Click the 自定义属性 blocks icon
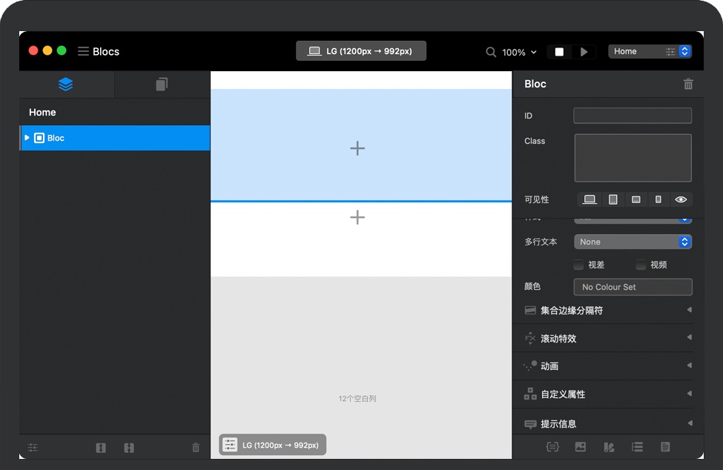723x470 pixels. (530, 394)
